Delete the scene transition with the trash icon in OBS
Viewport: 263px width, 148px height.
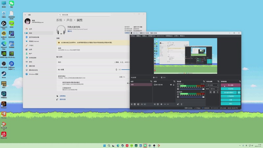214,92
